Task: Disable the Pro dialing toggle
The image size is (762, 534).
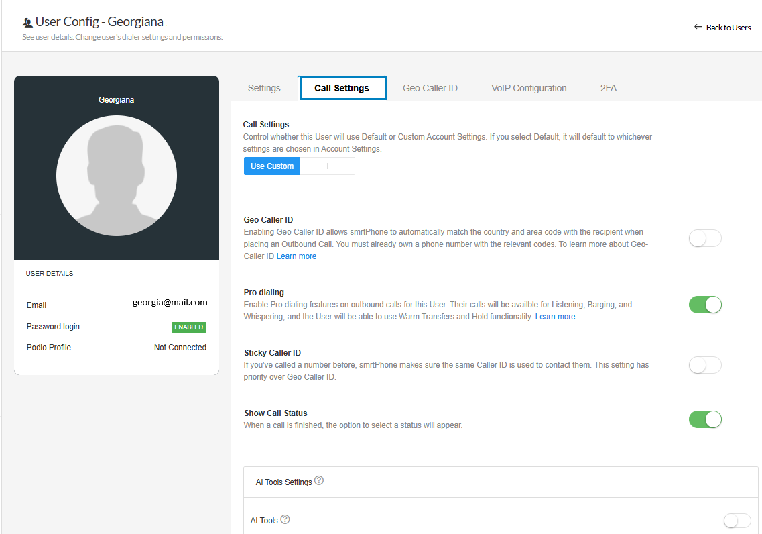Action: coord(705,305)
